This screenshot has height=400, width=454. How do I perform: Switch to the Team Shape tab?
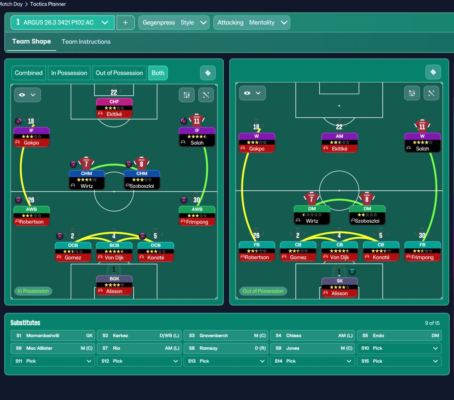(x=32, y=41)
